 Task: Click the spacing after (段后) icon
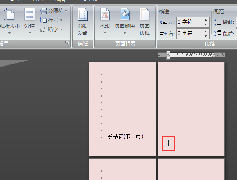(x=217, y=34)
